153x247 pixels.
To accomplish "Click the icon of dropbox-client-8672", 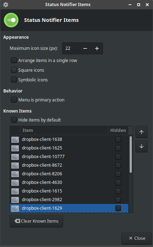I will [15, 165].
